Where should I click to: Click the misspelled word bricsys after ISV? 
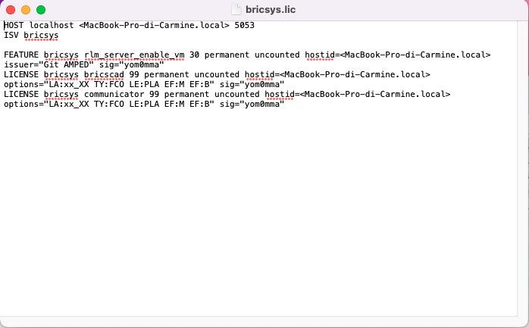point(41,36)
